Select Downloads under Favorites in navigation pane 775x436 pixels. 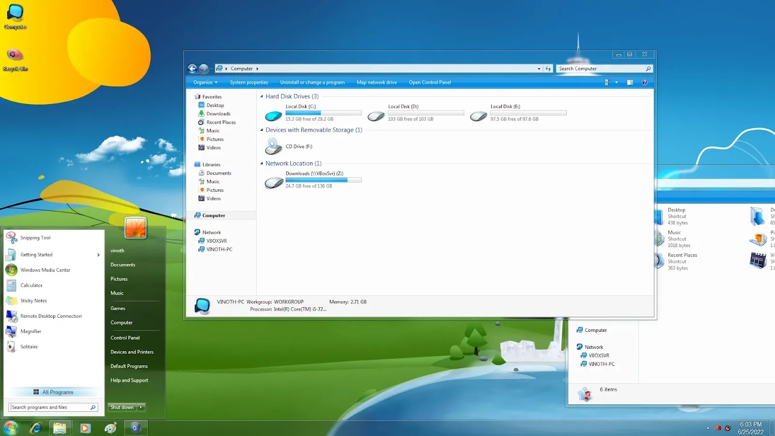(x=218, y=114)
